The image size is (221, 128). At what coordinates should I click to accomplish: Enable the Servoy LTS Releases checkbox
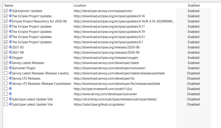[x=6, y=78]
